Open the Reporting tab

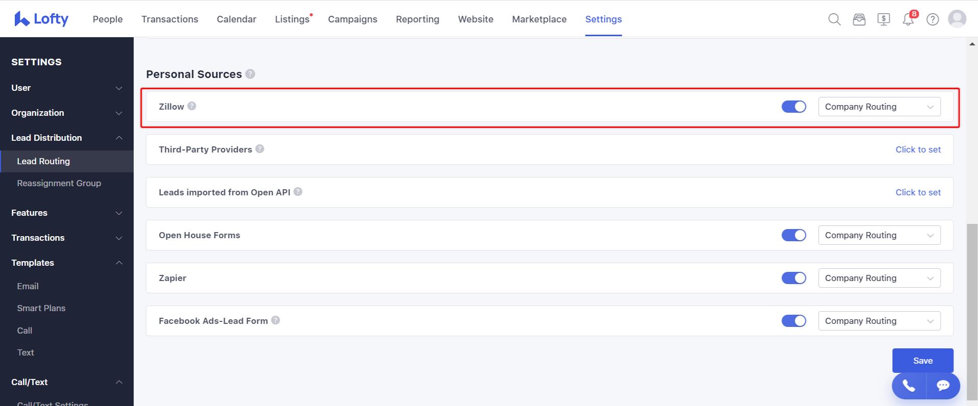(417, 19)
